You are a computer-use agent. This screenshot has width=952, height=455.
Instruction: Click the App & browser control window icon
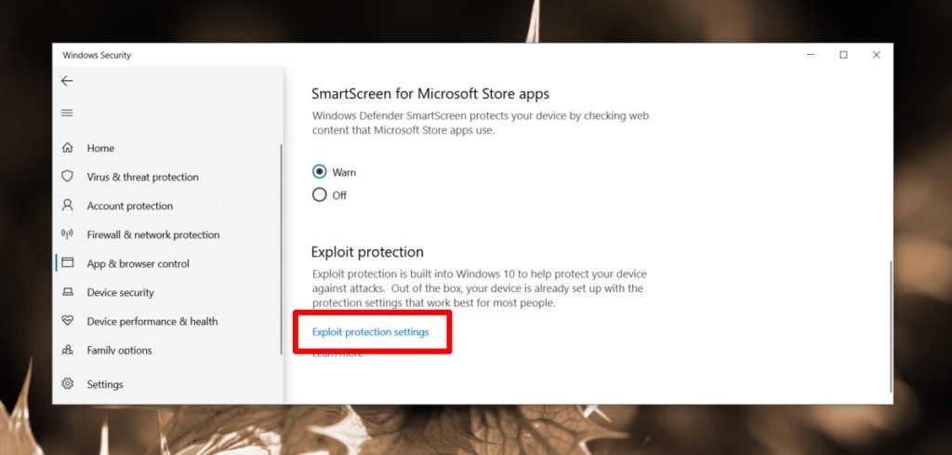(x=67, y=263)
